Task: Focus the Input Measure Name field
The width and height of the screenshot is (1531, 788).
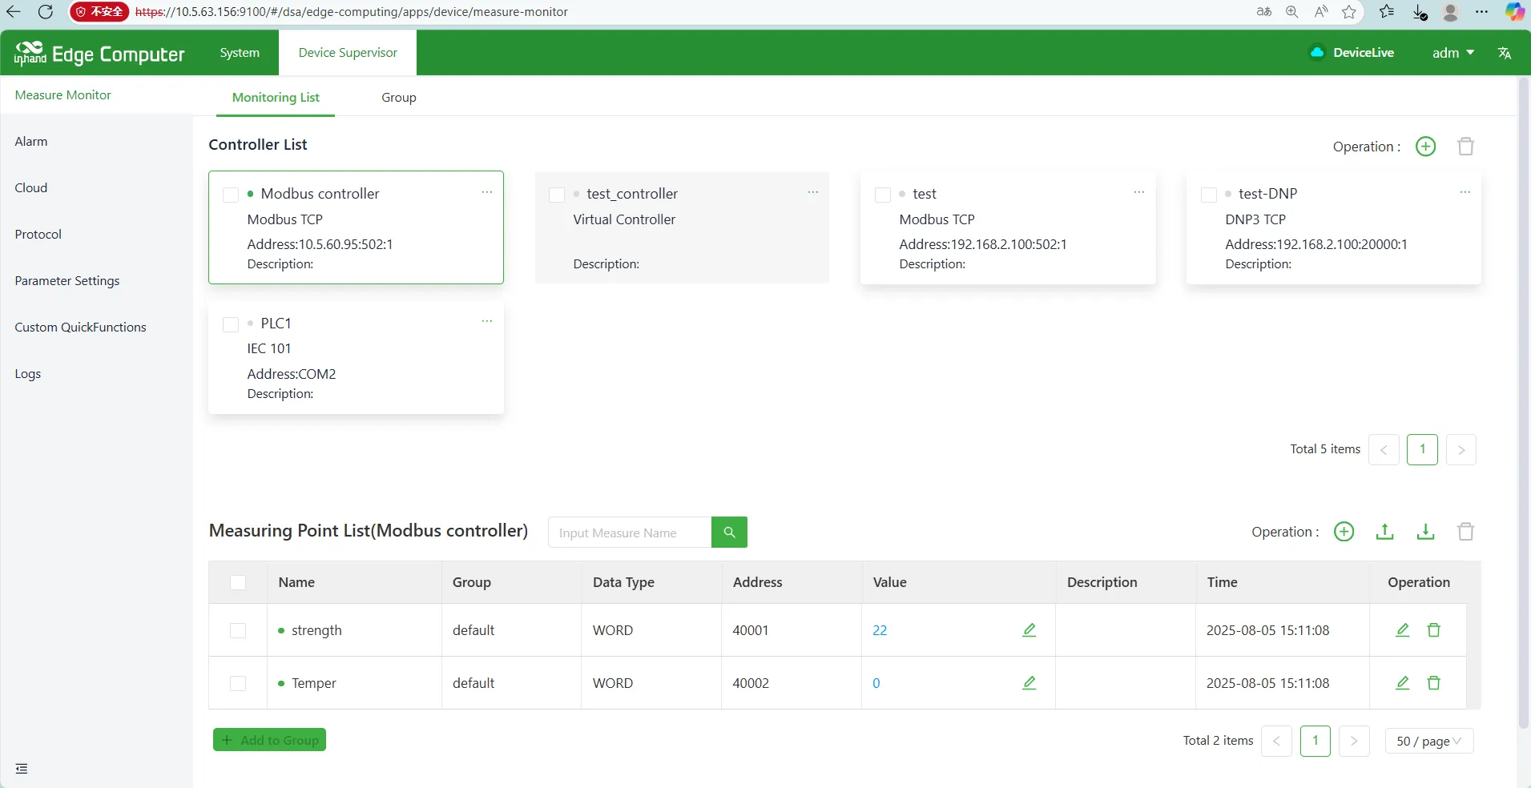Action: click(x=630, y=533)
